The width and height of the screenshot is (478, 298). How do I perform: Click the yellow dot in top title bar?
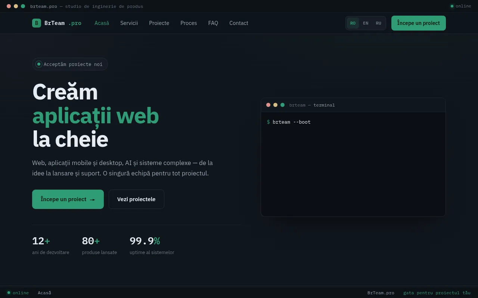tap(16, 6)
